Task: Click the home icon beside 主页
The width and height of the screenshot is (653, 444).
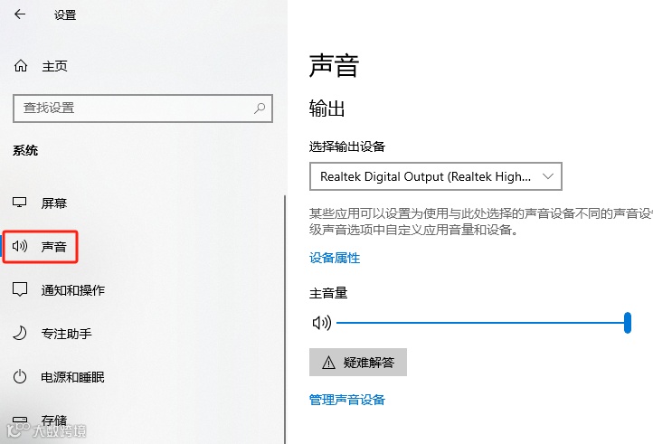Action: click(x=21, y=66)
